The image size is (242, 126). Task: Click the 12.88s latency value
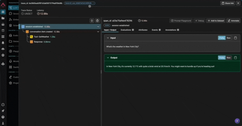(x=42, y=14)
